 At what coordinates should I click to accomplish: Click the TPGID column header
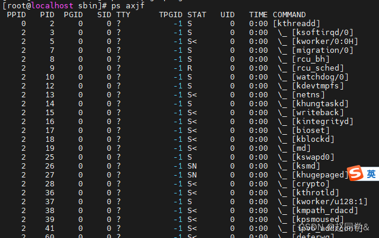(x=171, y=15)
